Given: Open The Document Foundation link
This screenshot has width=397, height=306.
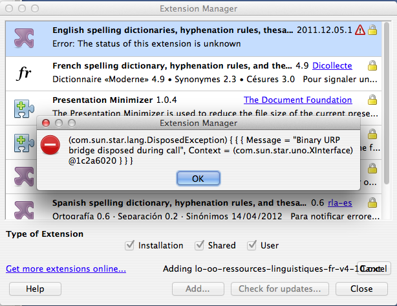Looking at the screenshot, I should tap(297, 100).
